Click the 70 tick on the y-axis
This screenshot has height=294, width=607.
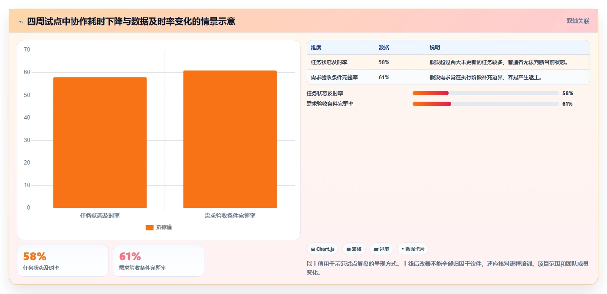click(27, 50)
